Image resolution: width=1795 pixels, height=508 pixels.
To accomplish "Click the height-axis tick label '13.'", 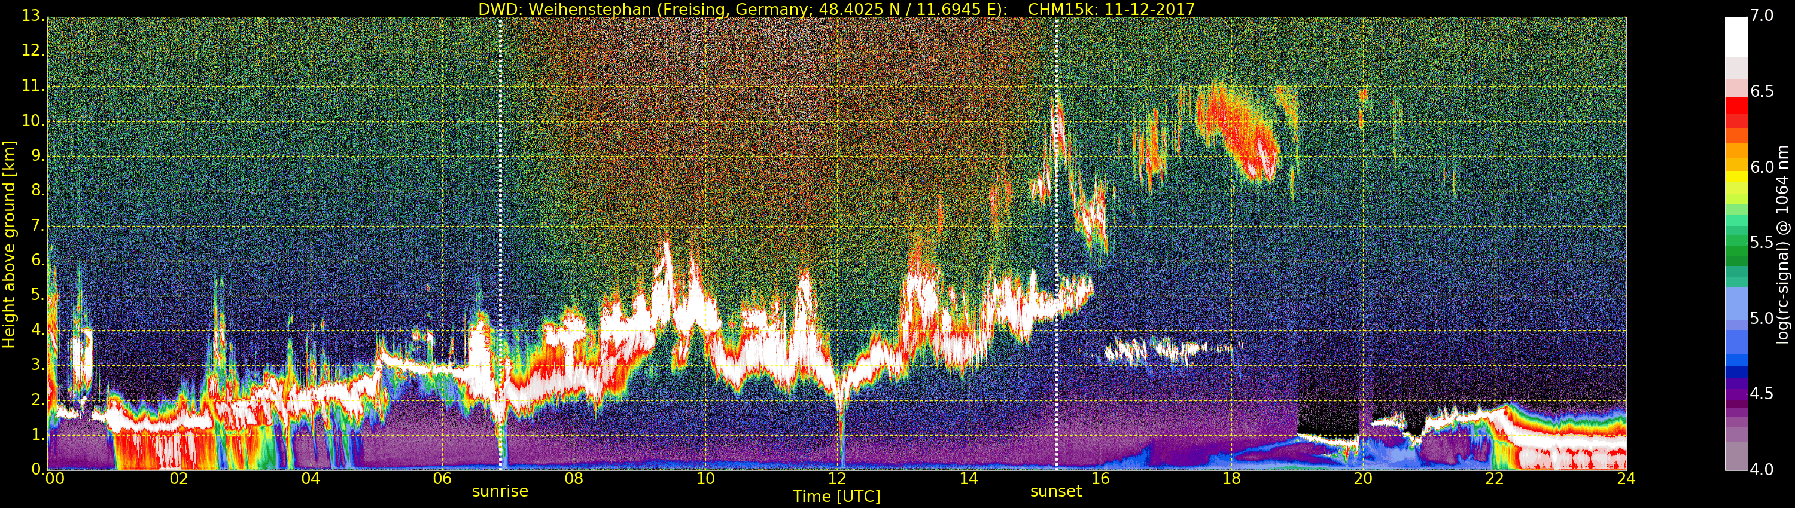I will pyautogui.click(x=33, y=16).
